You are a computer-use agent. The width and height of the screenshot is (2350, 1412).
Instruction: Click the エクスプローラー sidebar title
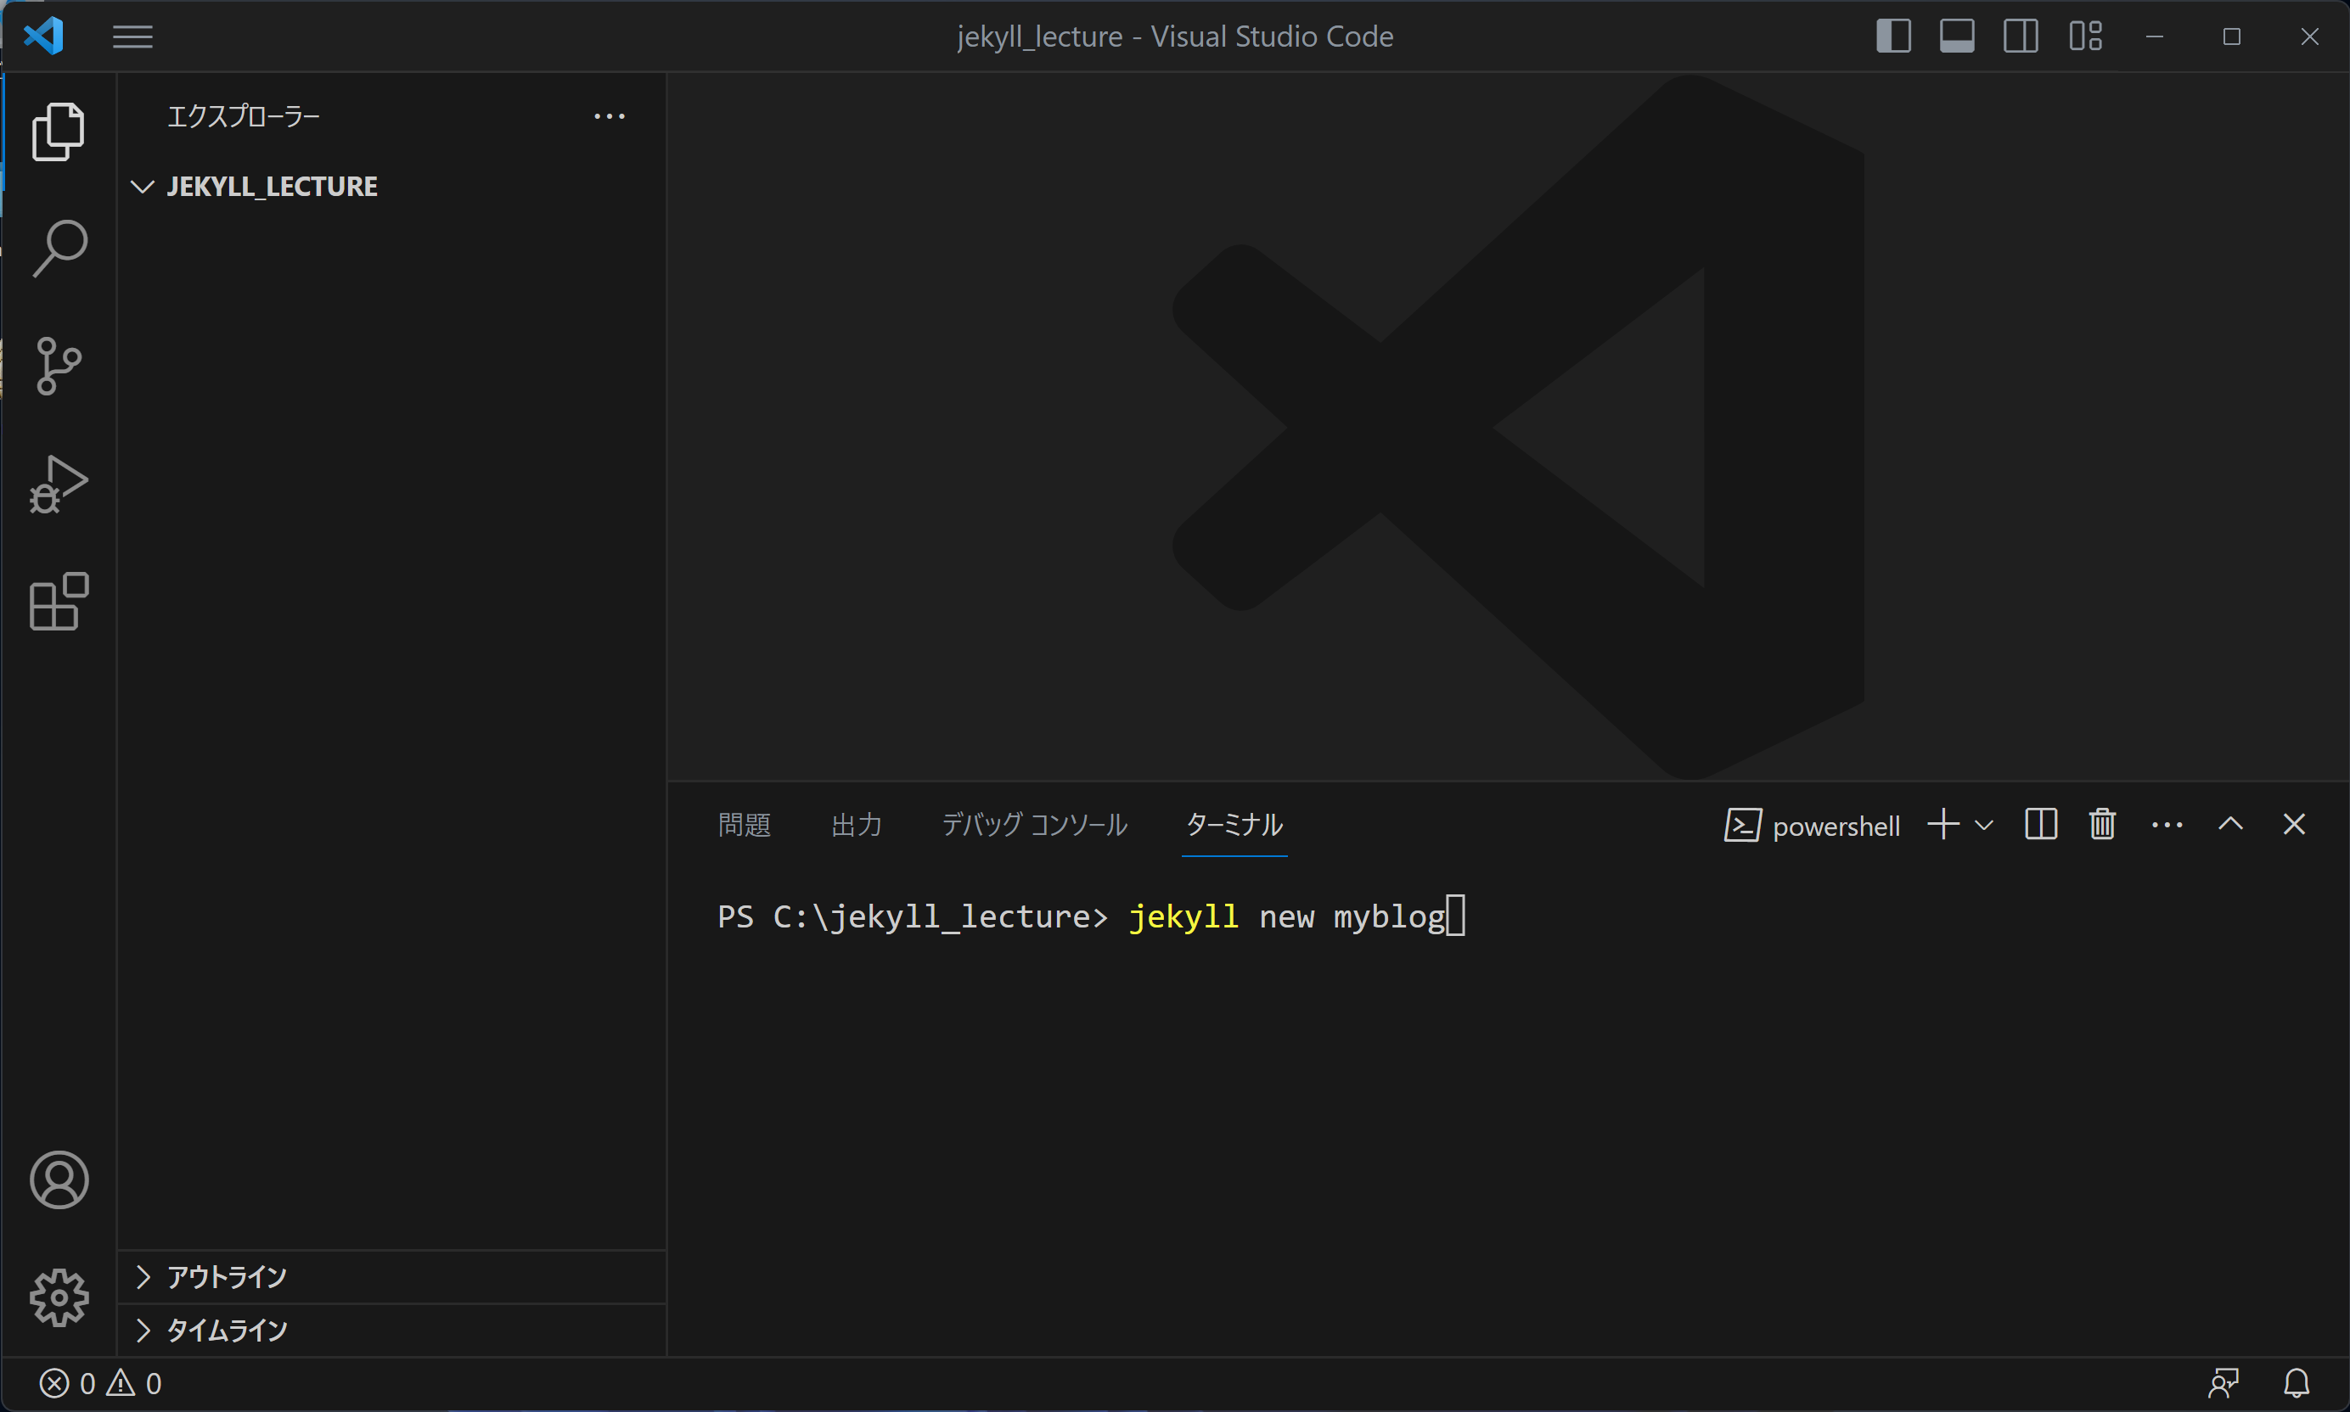[244, 116]
